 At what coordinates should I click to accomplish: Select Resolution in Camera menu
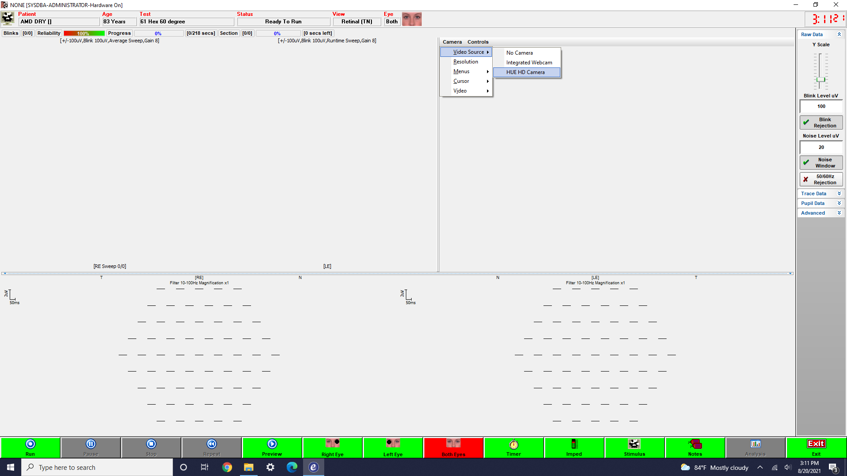pyautogui.click(x=465, y=62)
